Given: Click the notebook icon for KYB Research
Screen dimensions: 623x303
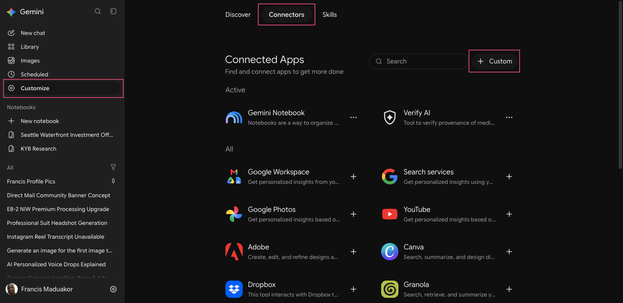Looking at the screenshot, I should click(11, 148).
